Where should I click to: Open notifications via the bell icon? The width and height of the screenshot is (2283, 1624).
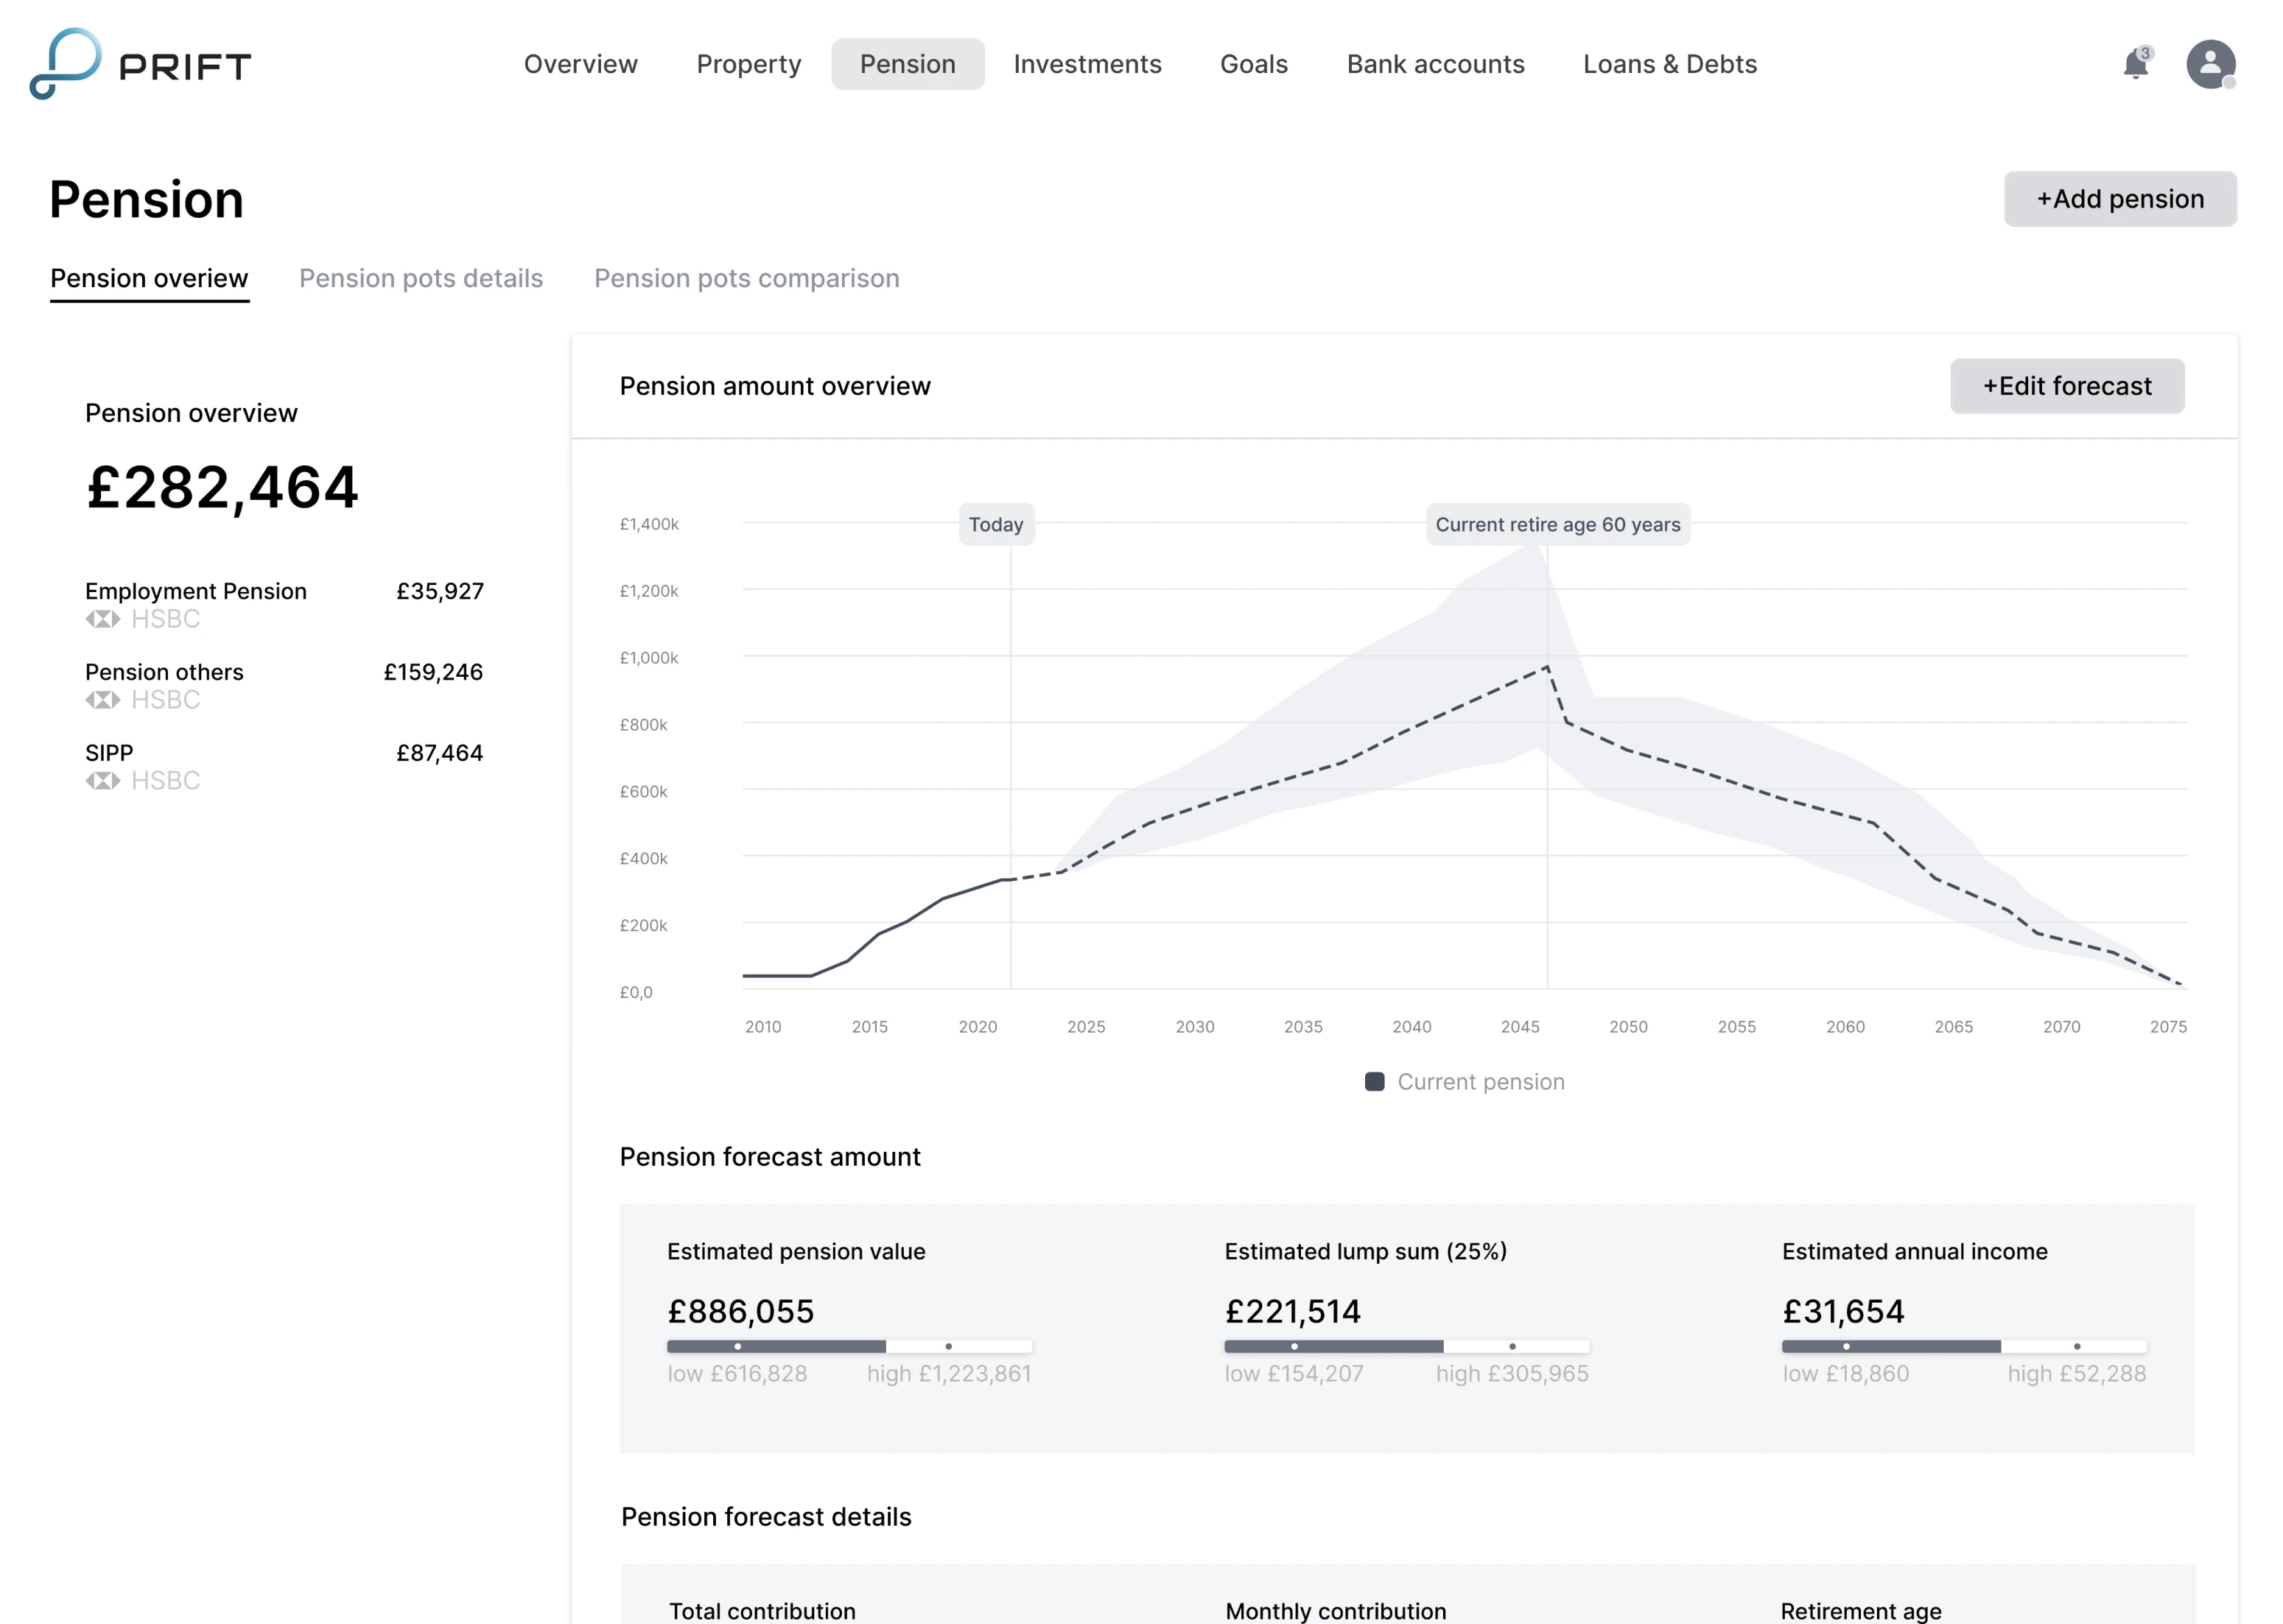2135,65
